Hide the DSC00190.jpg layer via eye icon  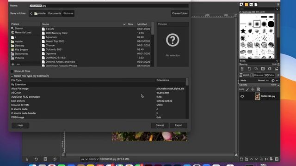coord(242,96)
